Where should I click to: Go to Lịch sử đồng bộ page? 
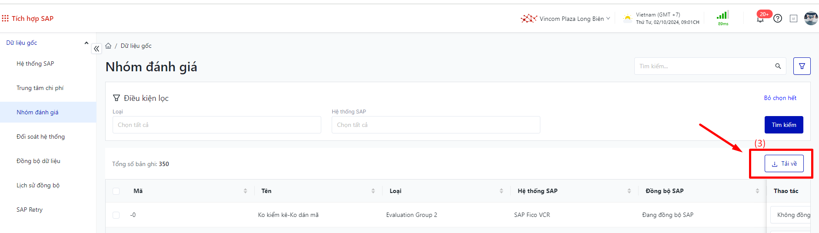tap(38, 185)
